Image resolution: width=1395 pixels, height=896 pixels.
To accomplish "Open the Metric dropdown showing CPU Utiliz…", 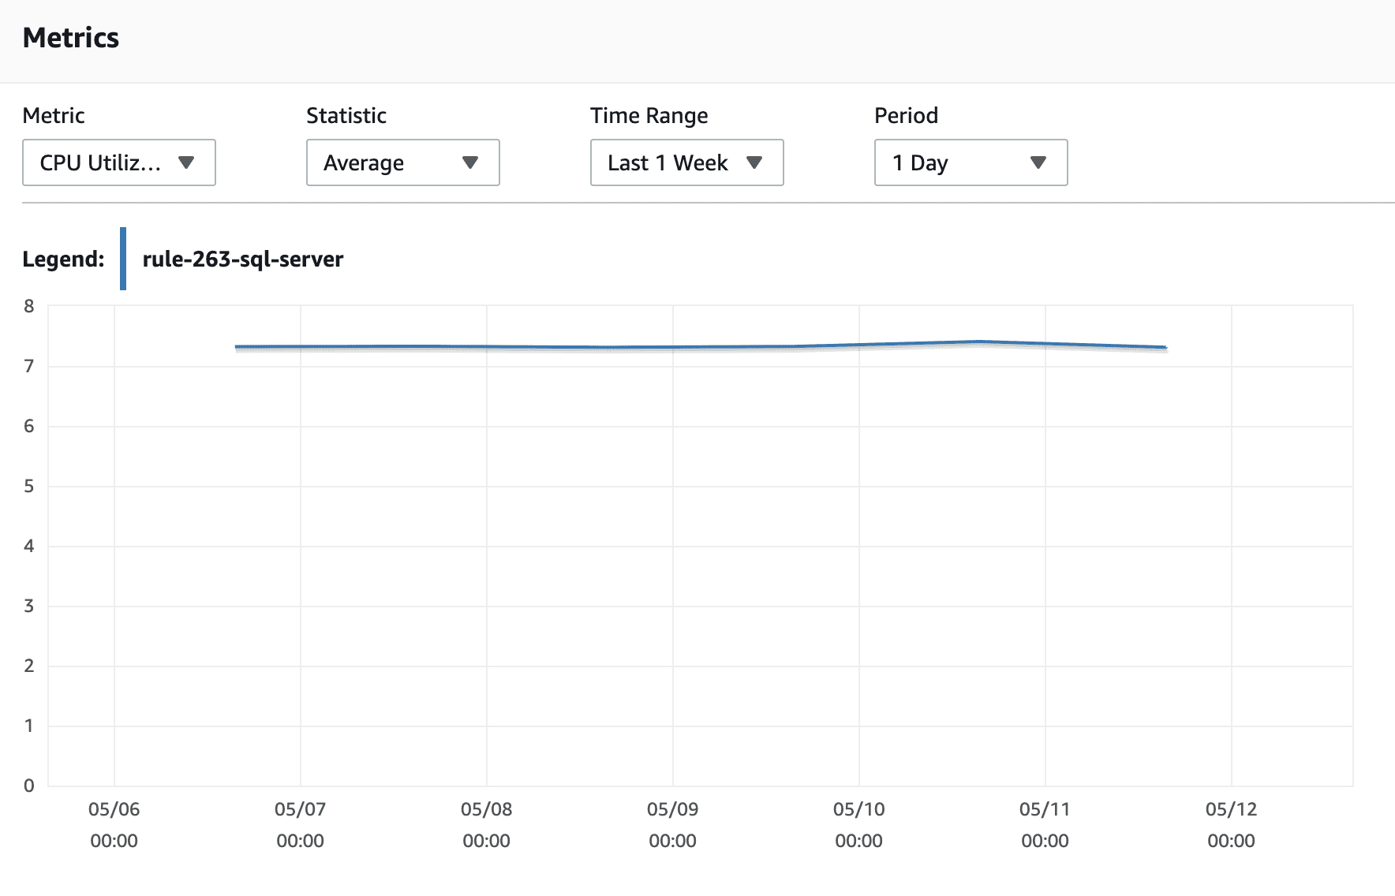I will click(119, 162).
